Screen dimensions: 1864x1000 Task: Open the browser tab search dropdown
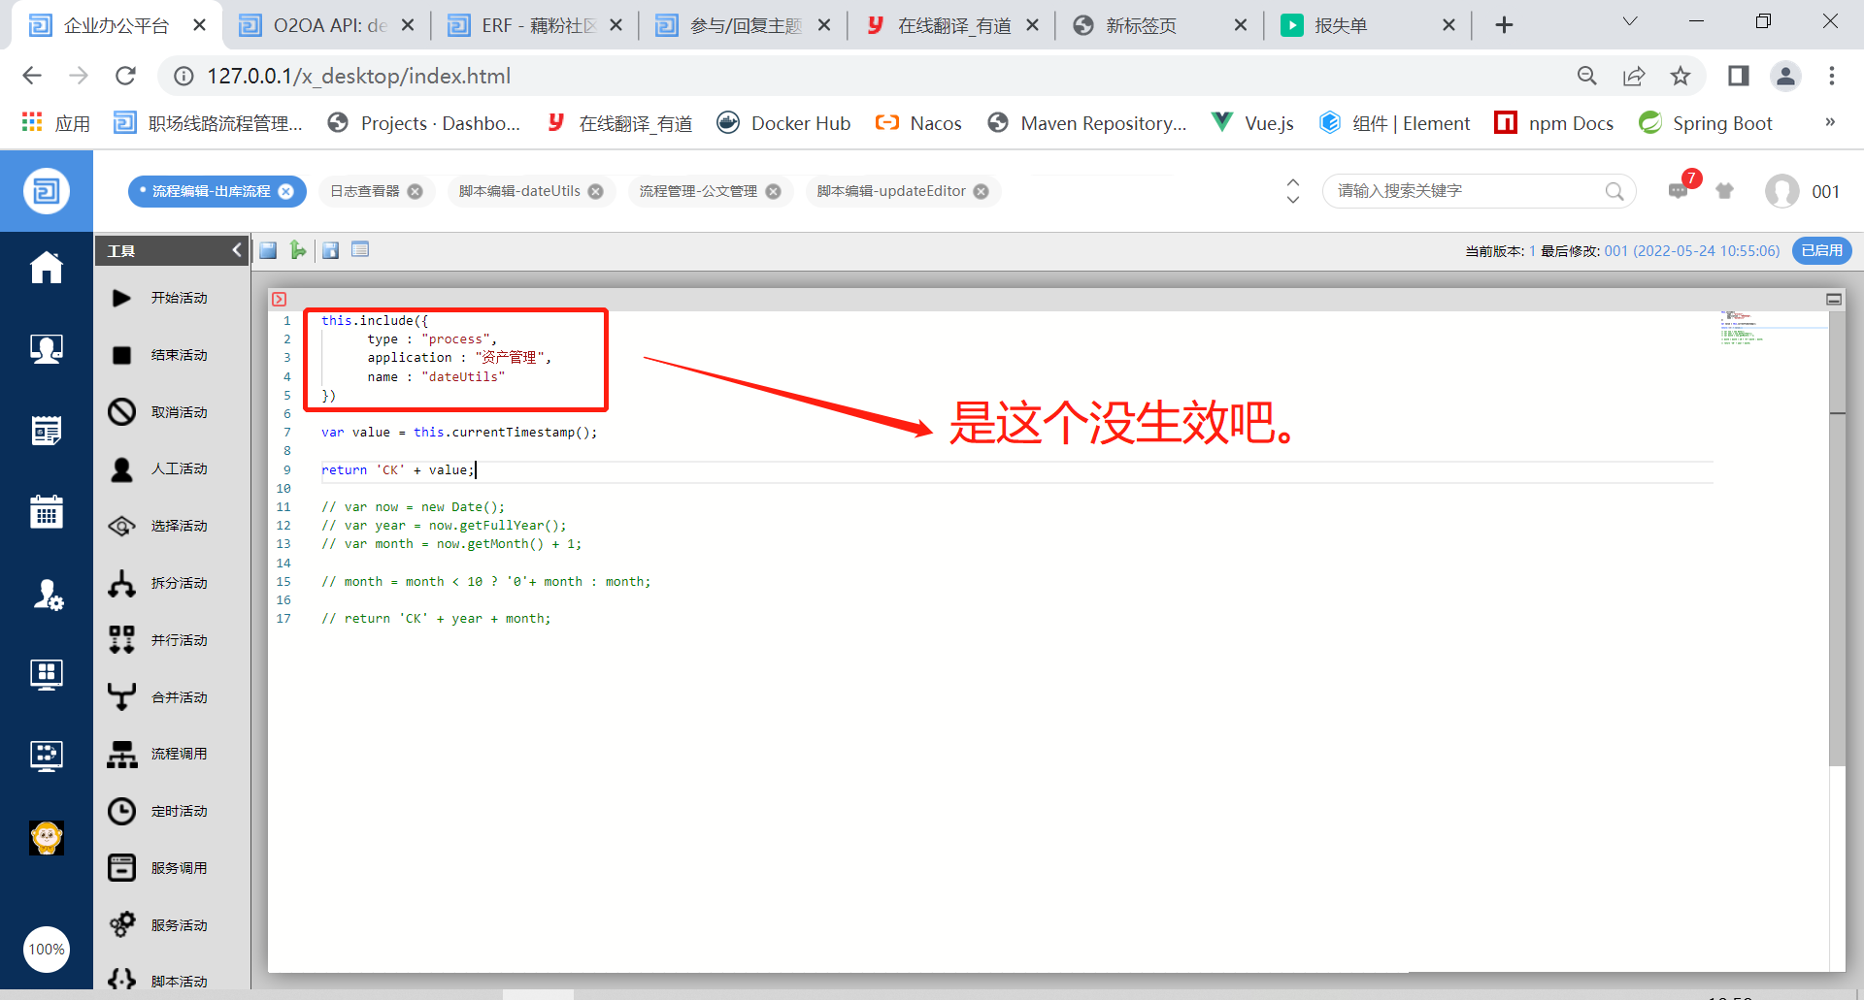(x=1630, y=21)
